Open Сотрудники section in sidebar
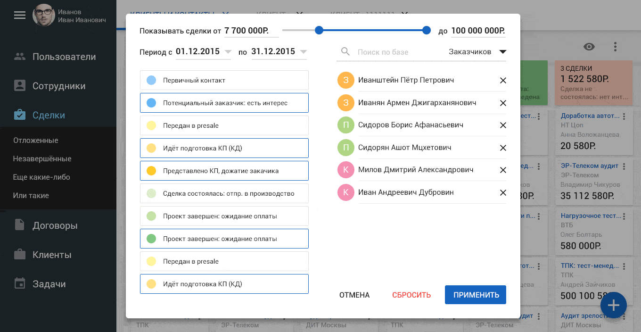Image resolution: width=641 pixels, height=332 pixels. [x=58, y=86]
